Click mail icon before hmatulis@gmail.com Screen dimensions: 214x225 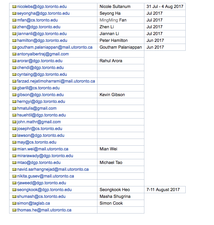(14, 108)
